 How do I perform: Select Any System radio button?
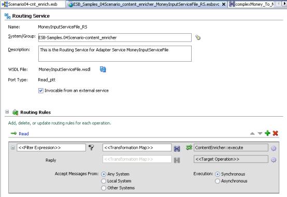pos(104,174)
